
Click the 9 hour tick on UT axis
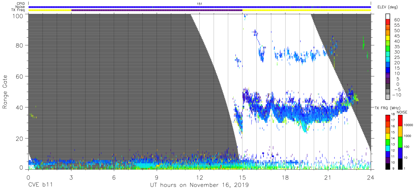157,177
